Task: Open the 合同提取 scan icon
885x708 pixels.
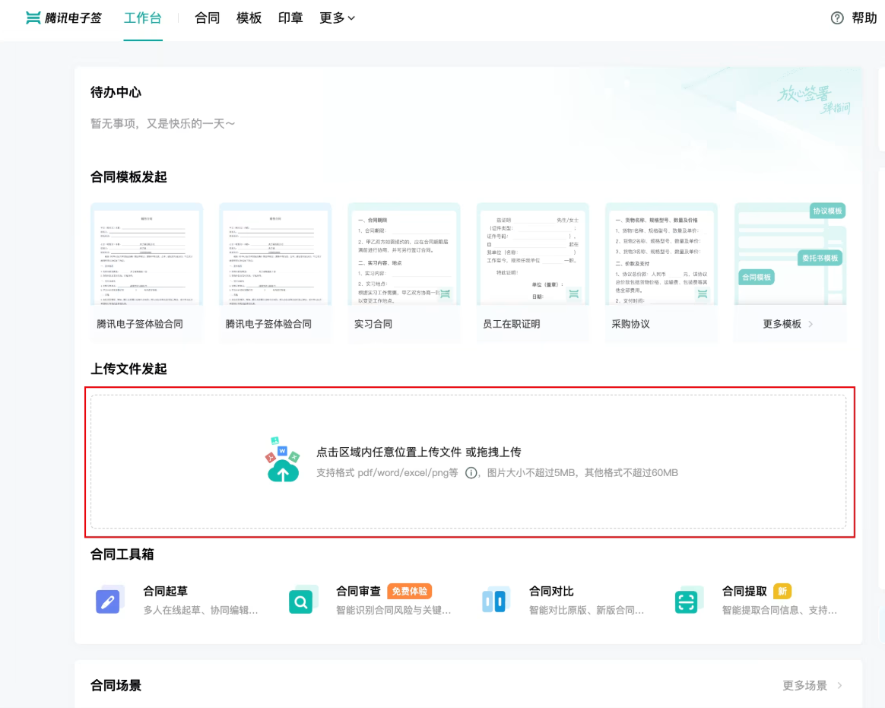Action: pyautogui.click(x=687, y=601)
